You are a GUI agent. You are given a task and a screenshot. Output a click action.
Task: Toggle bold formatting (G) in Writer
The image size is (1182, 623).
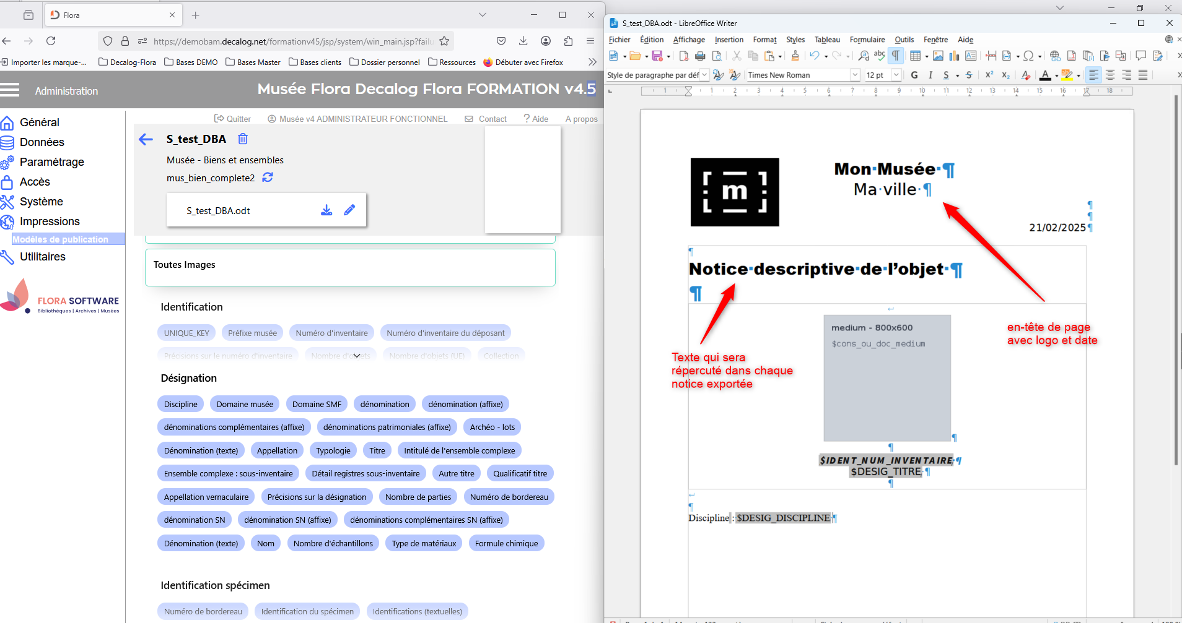(x=914, y=75)
